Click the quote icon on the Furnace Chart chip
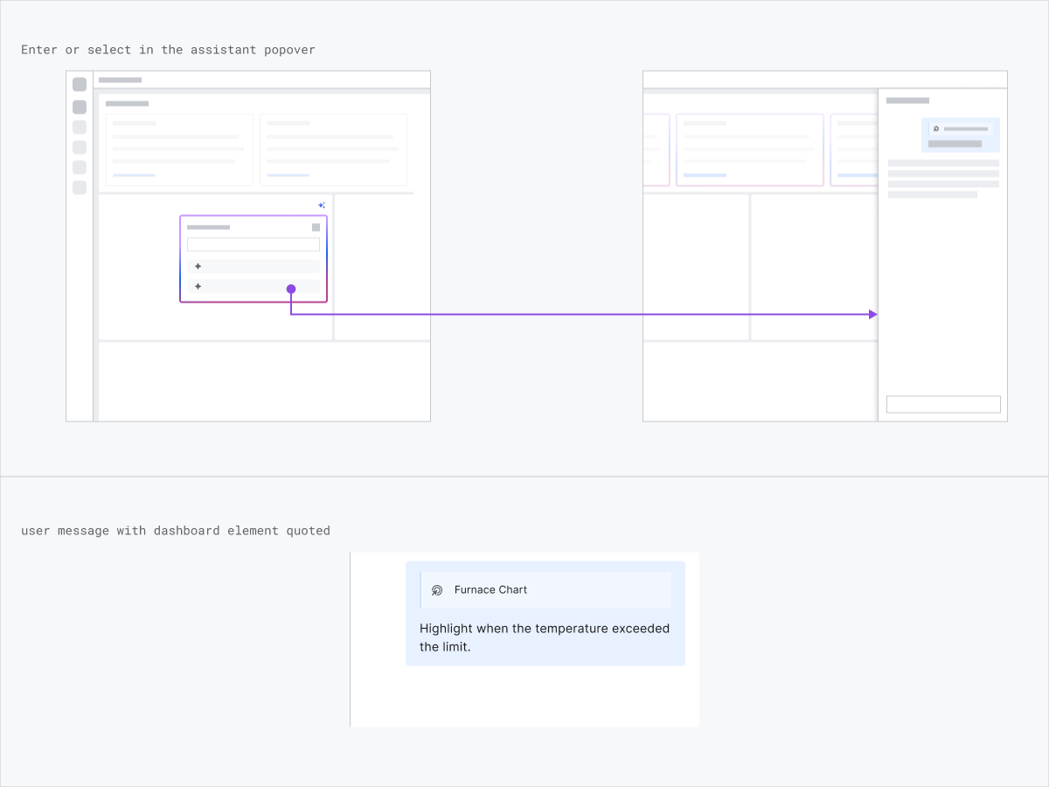The image size is (1049, 787). pos(437,589)
